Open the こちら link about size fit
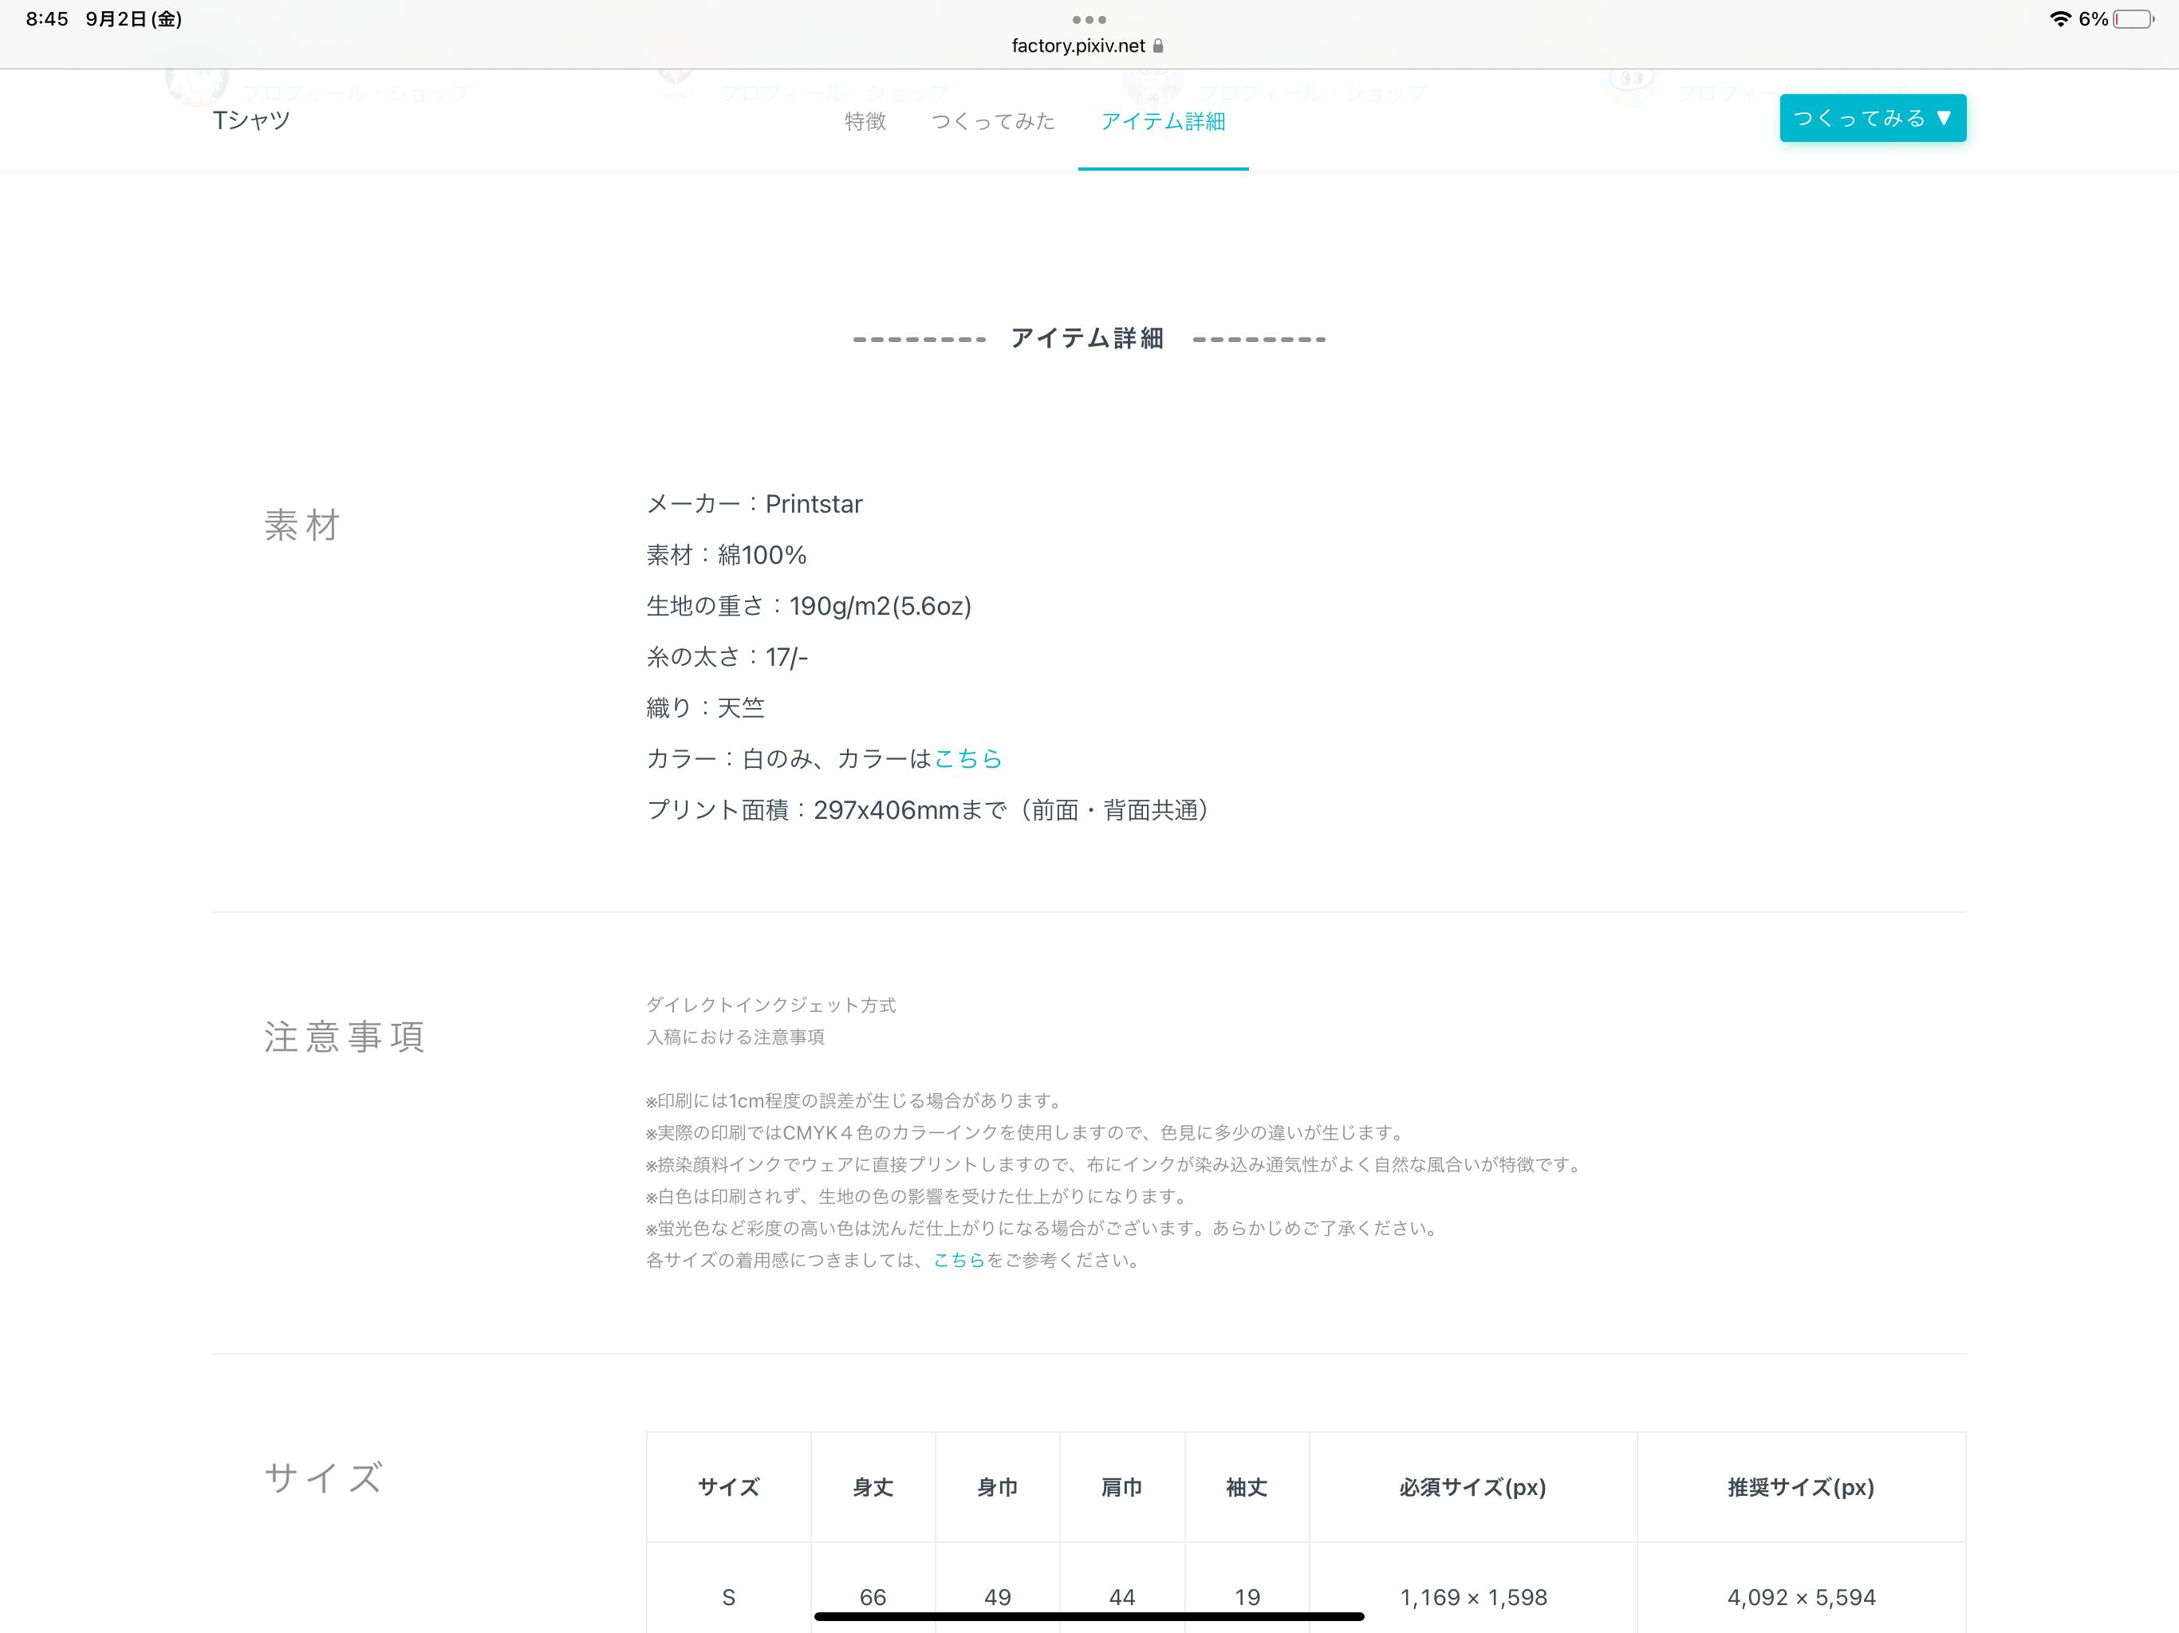 [959, 1260]
